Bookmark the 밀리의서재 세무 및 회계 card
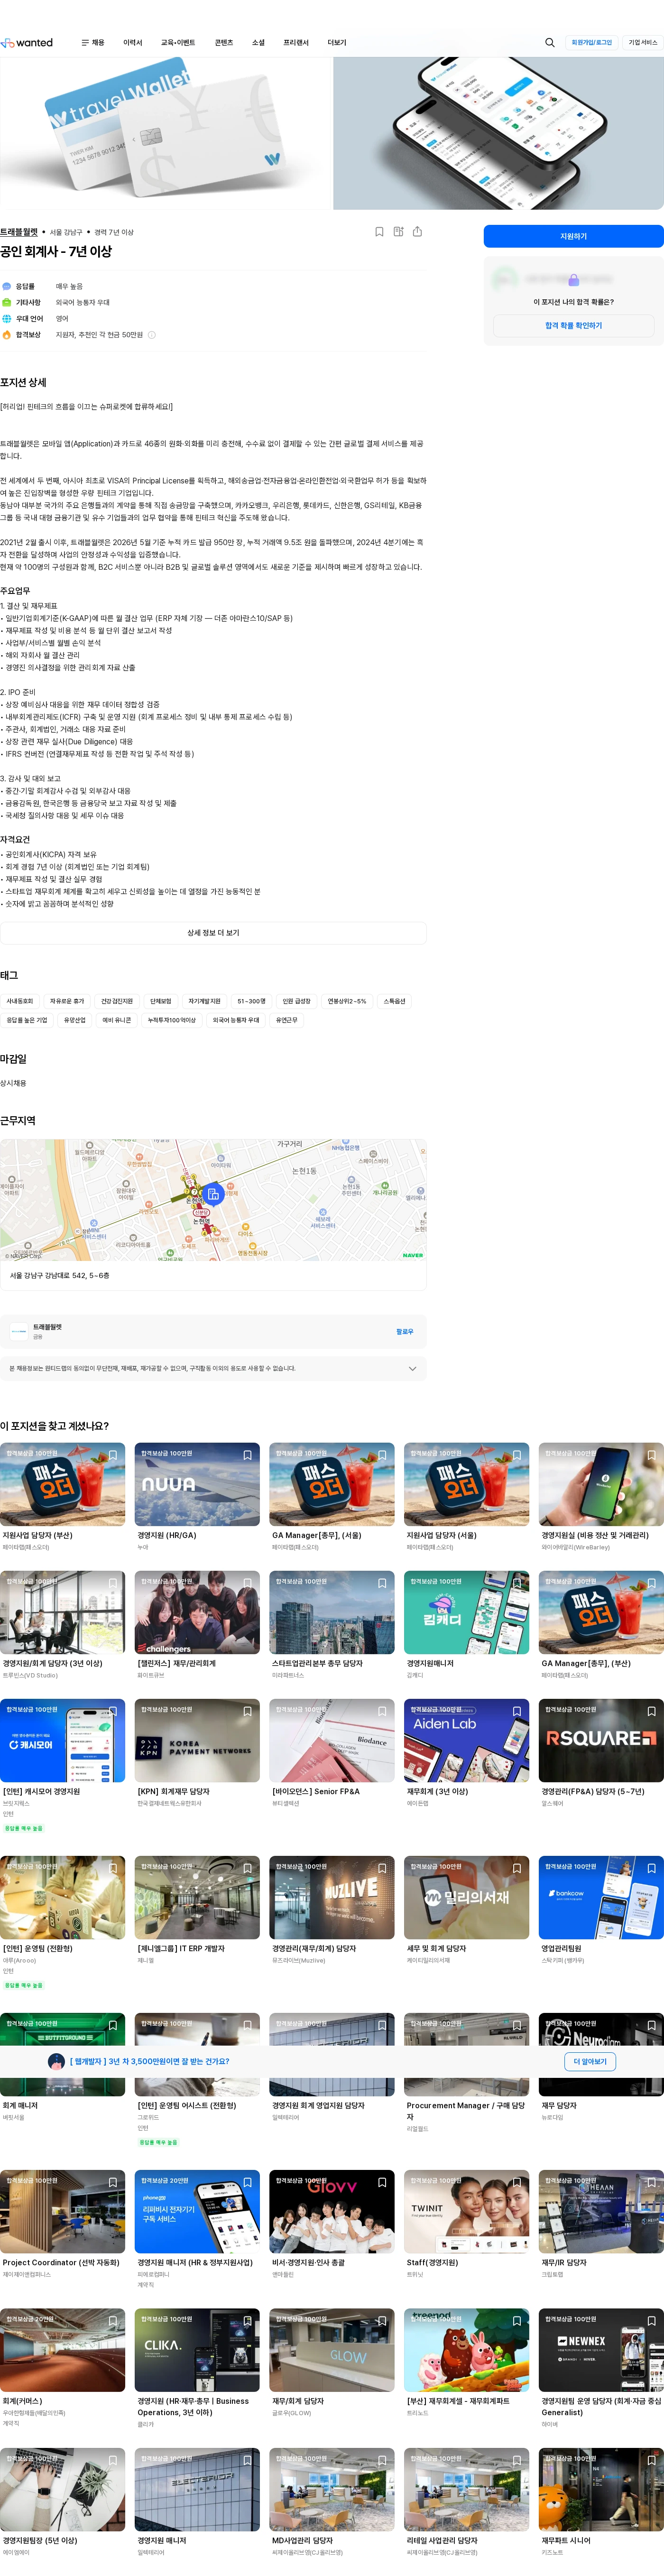The image size is (664, 2576). pyautogui.click(x=517, y=1868)
